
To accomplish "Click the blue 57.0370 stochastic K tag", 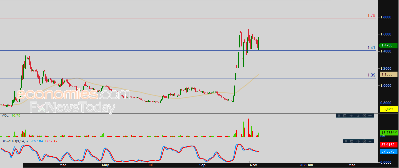I will pos(389,151).
